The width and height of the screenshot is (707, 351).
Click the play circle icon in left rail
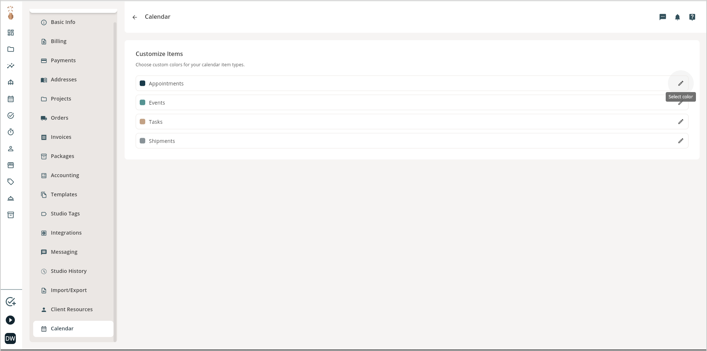pyautogui.click(x=10, y=320)
